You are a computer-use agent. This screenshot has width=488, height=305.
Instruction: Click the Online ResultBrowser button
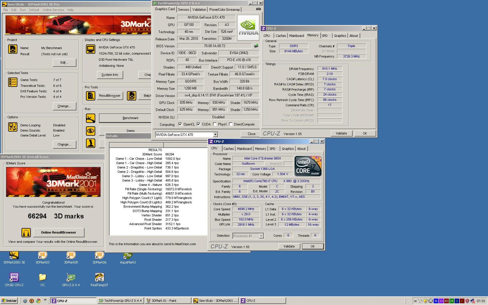click(59, 232)
